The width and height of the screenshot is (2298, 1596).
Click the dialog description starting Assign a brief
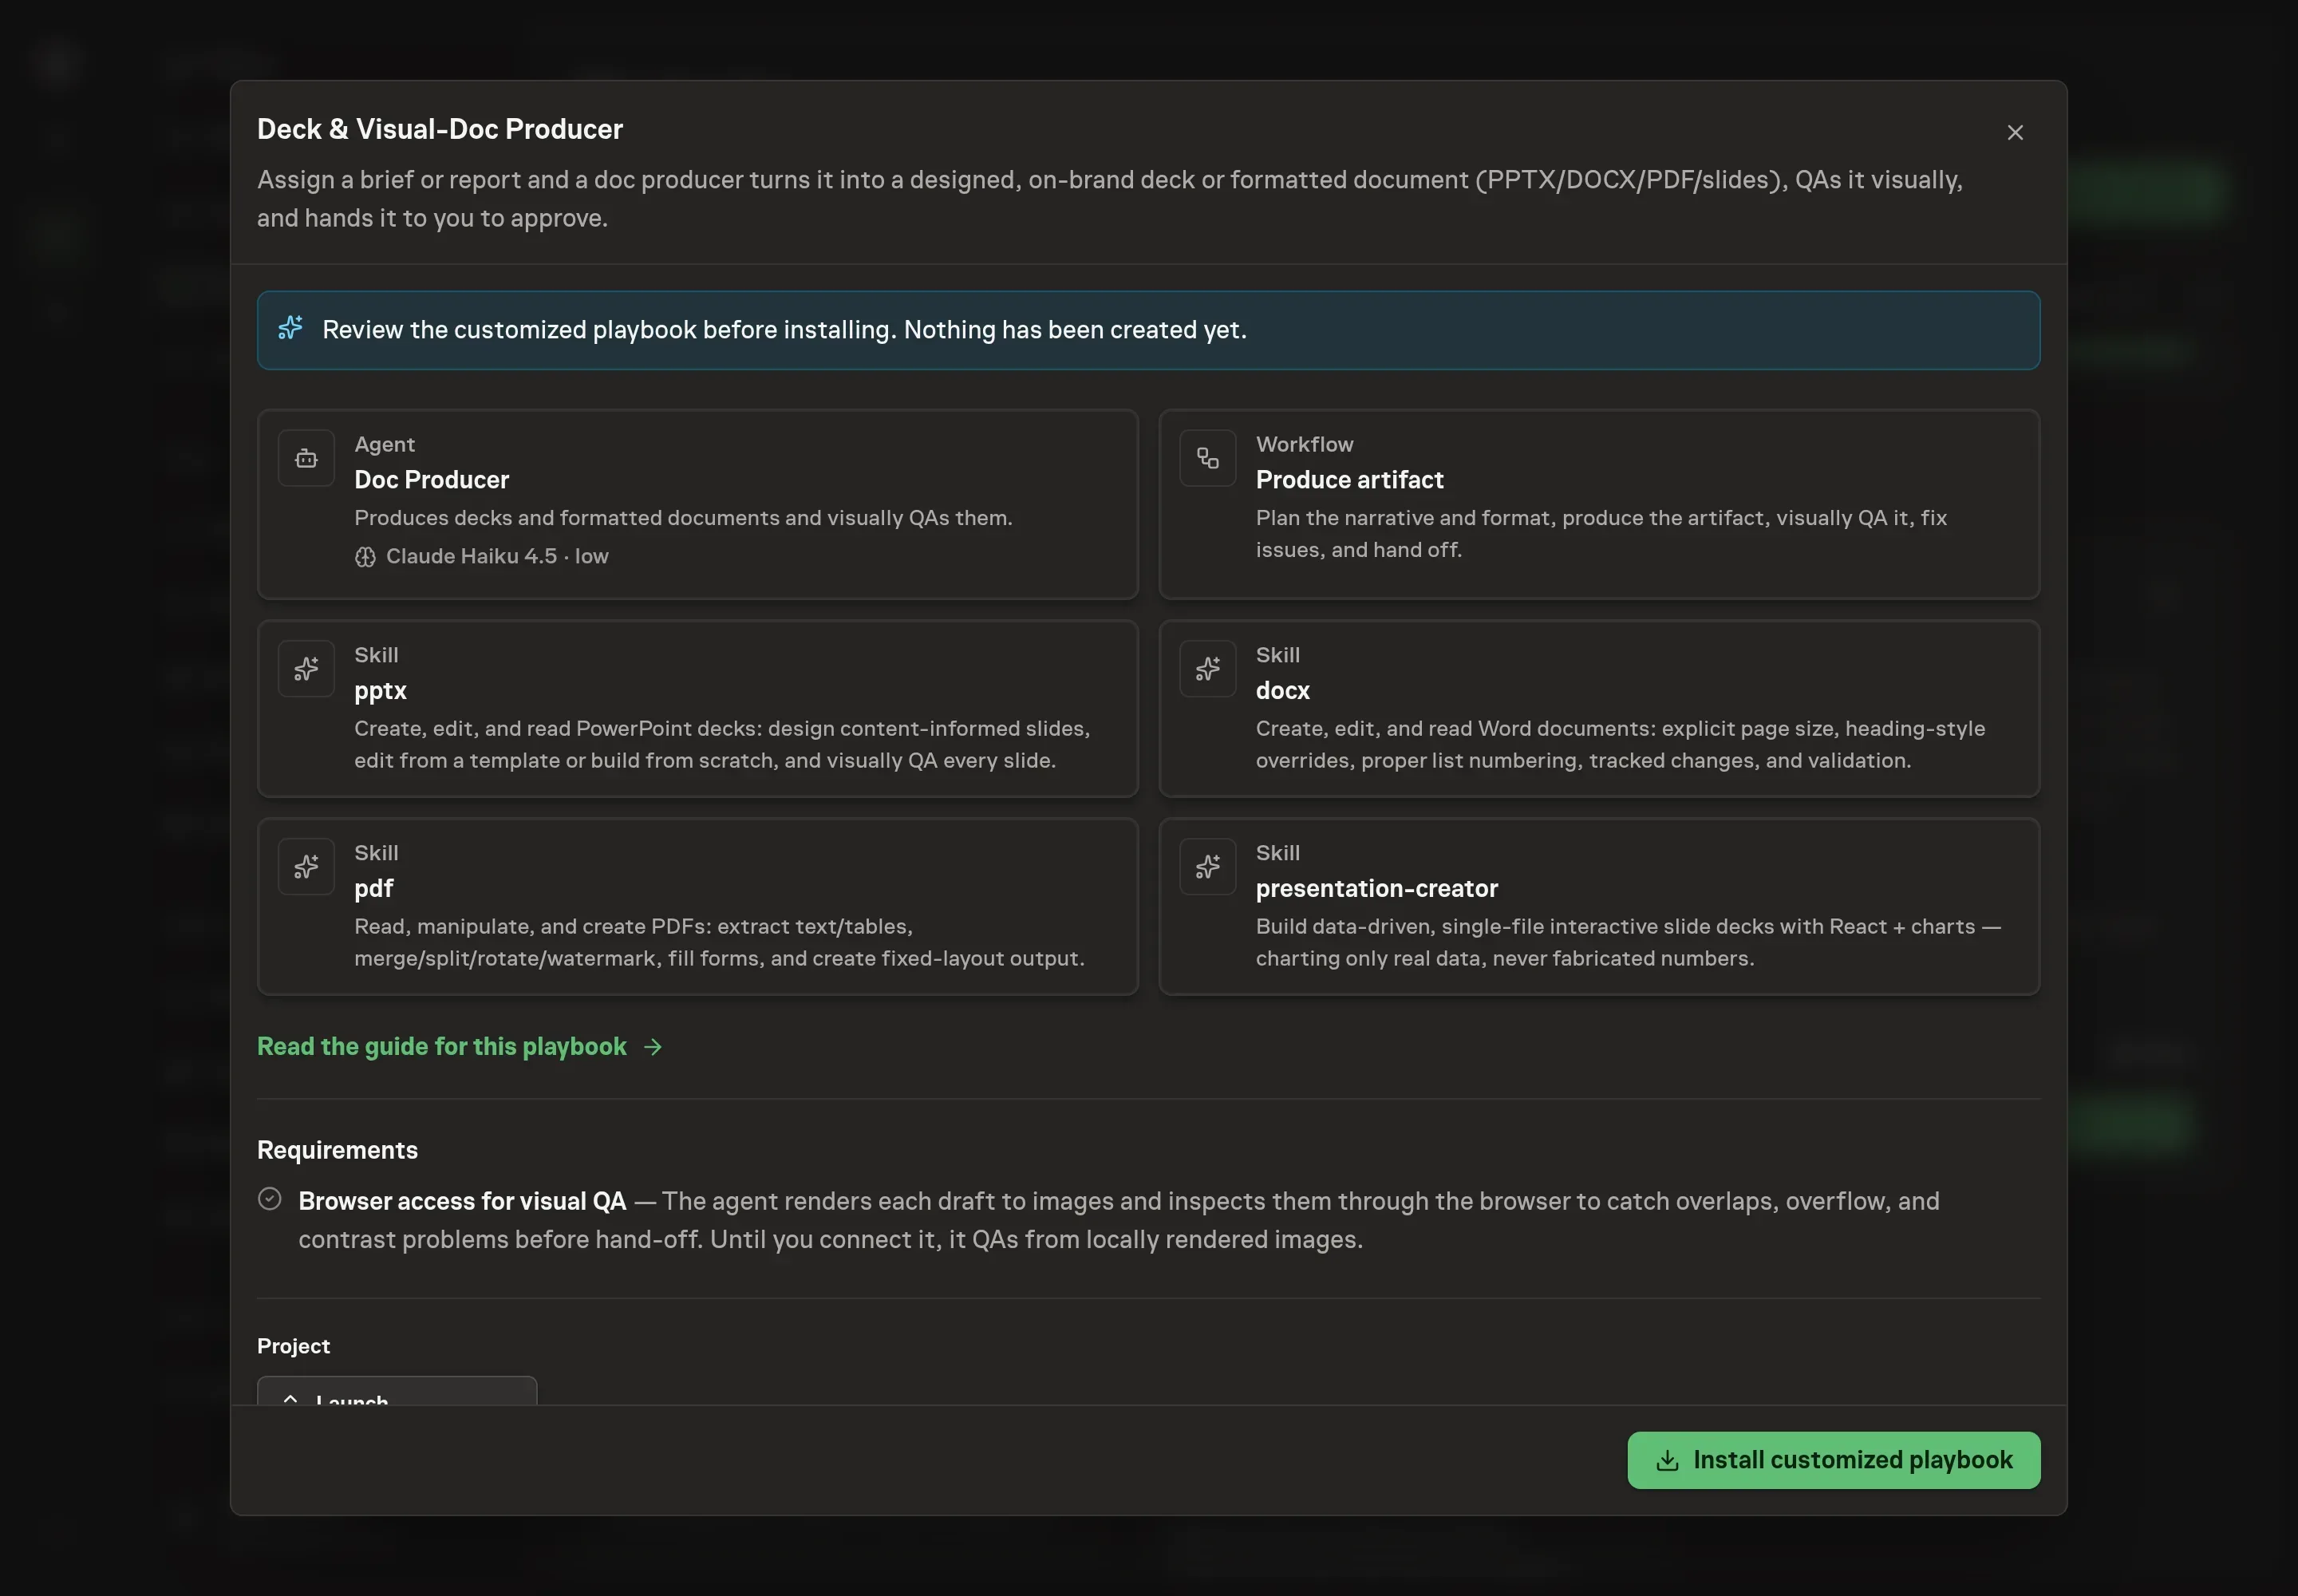click(1110, 199)
